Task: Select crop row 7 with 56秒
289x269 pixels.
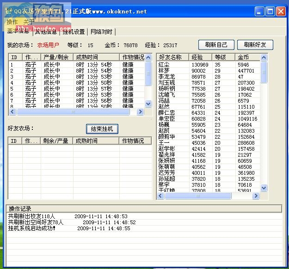Action: 77,101
